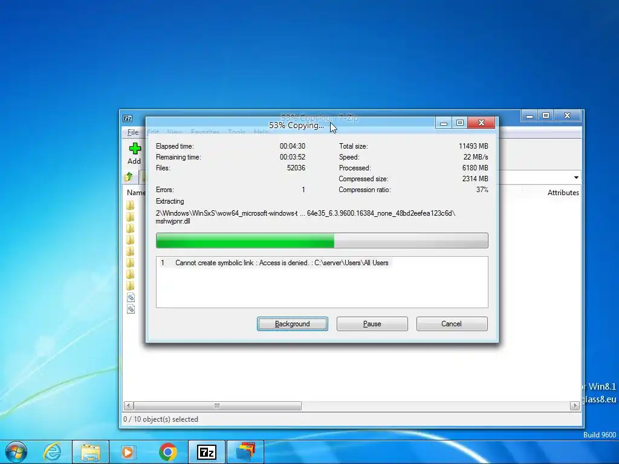Click the up-folder arrow icon in 7-Zip
Image resolution: width=619 pixels, height=464 pixels.
[x=129, y=177]
